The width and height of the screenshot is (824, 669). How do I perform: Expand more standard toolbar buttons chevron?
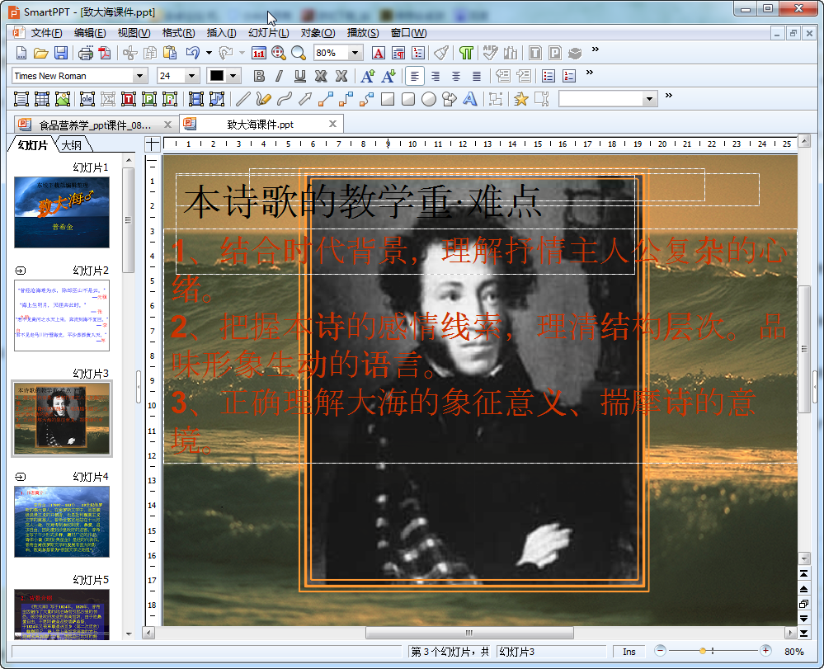click(x=595, y=49)
